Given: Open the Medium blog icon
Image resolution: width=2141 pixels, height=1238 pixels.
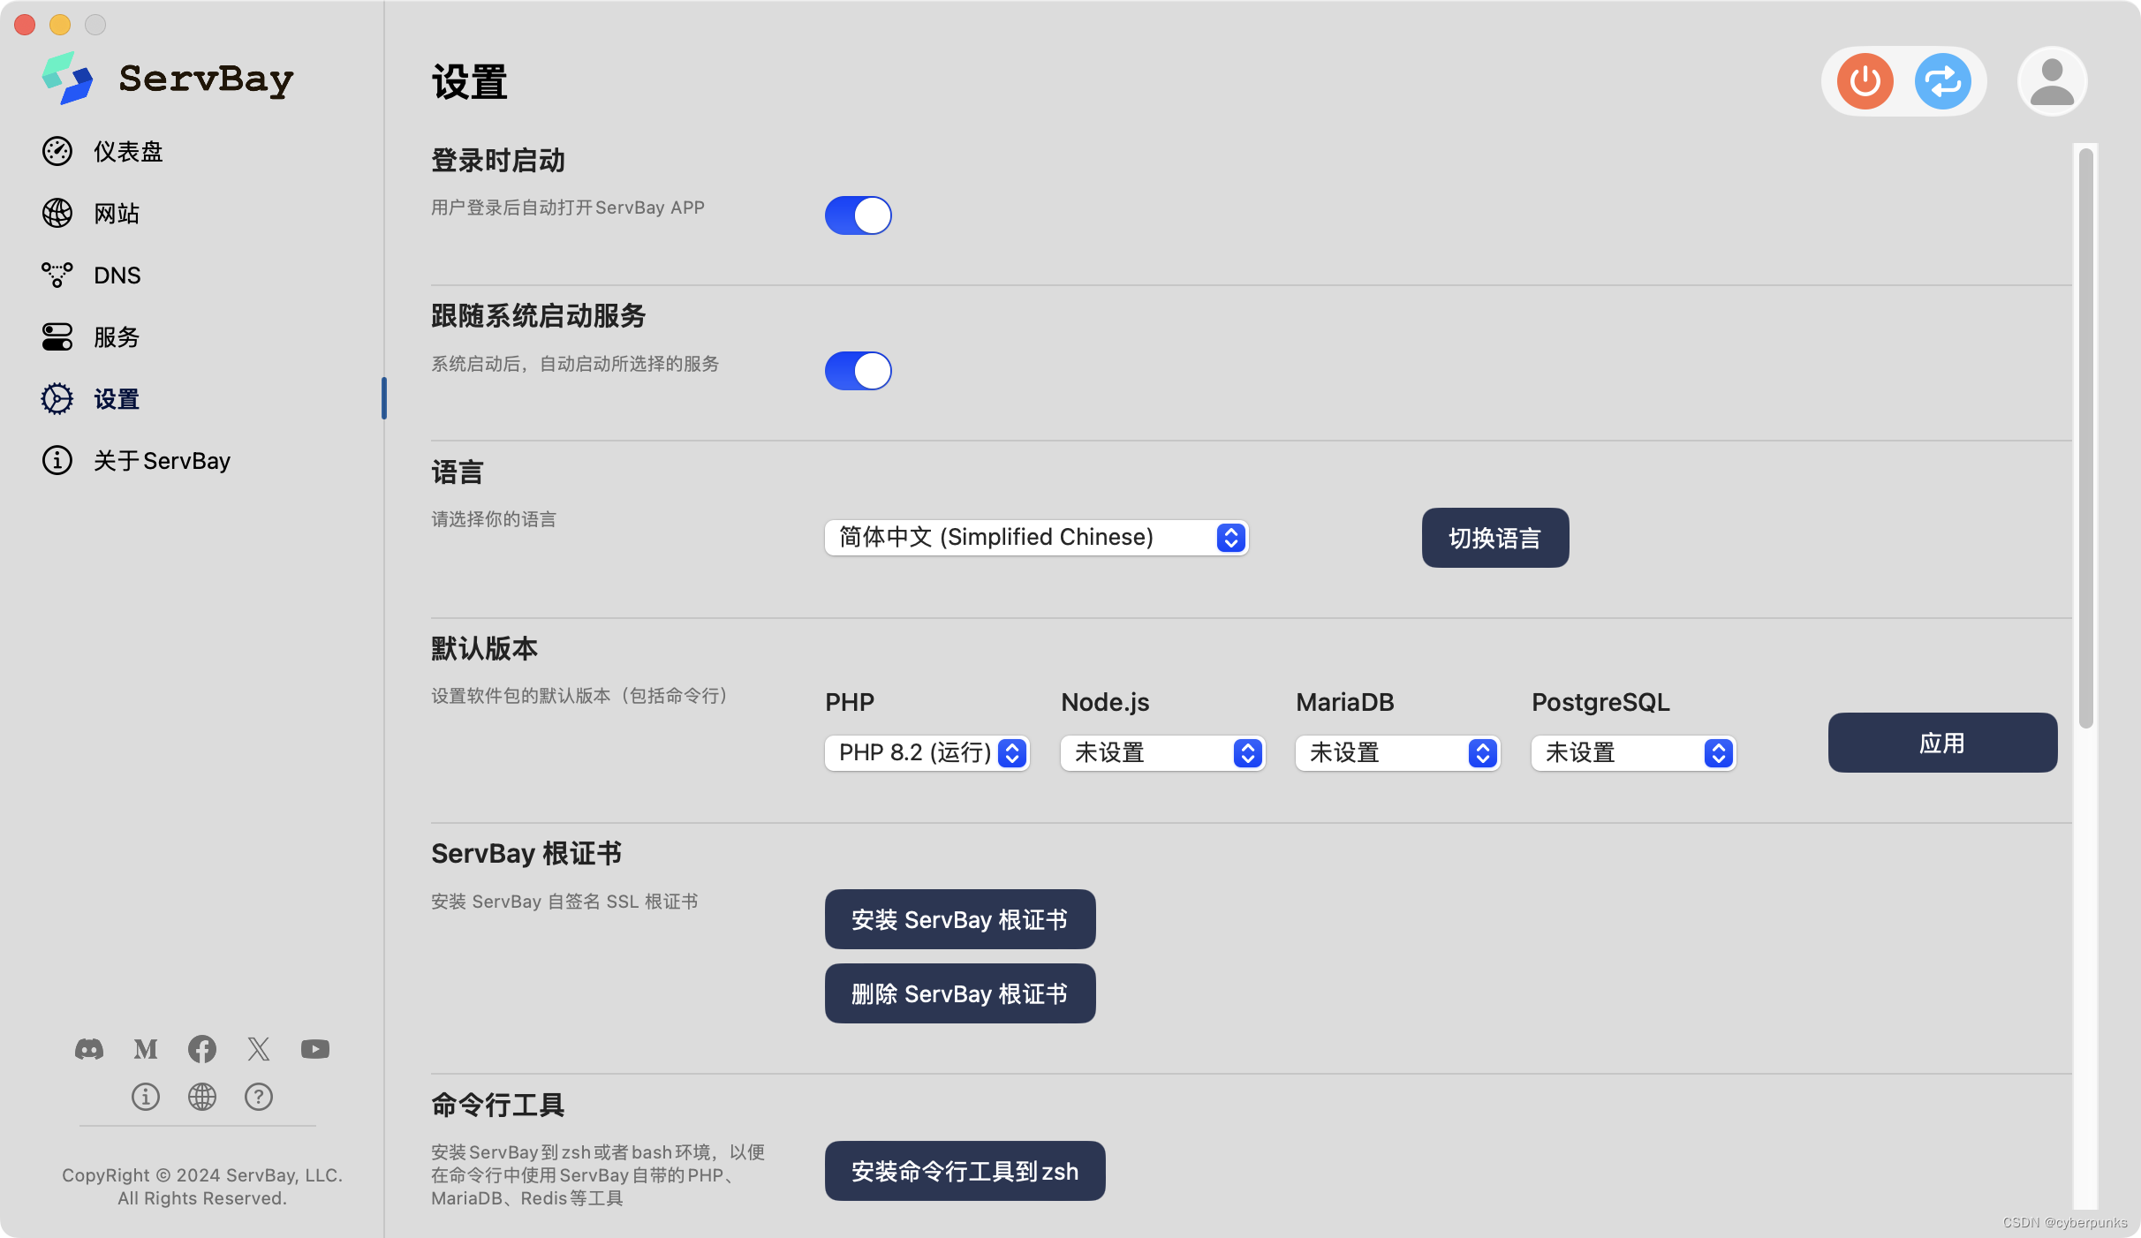Looking at the screenshot, I should (x=146, y=1049).
